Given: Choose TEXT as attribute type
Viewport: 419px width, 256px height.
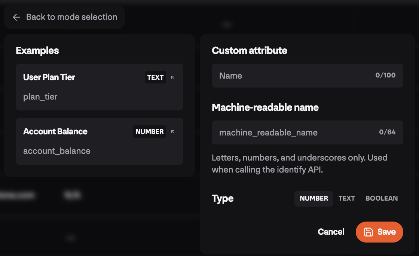Looking at the screenshot, I should point(346,198).
